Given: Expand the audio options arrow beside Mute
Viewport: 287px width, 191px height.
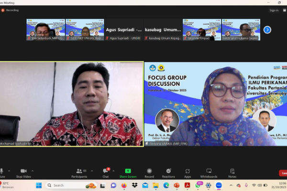Looking at the screenshot, I should point(9,171).
